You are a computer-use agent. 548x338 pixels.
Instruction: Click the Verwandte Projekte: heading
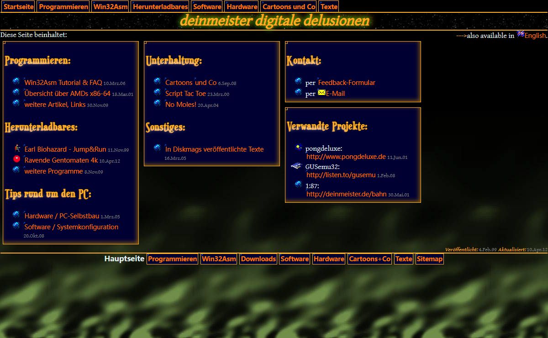[x=327, y=126]
